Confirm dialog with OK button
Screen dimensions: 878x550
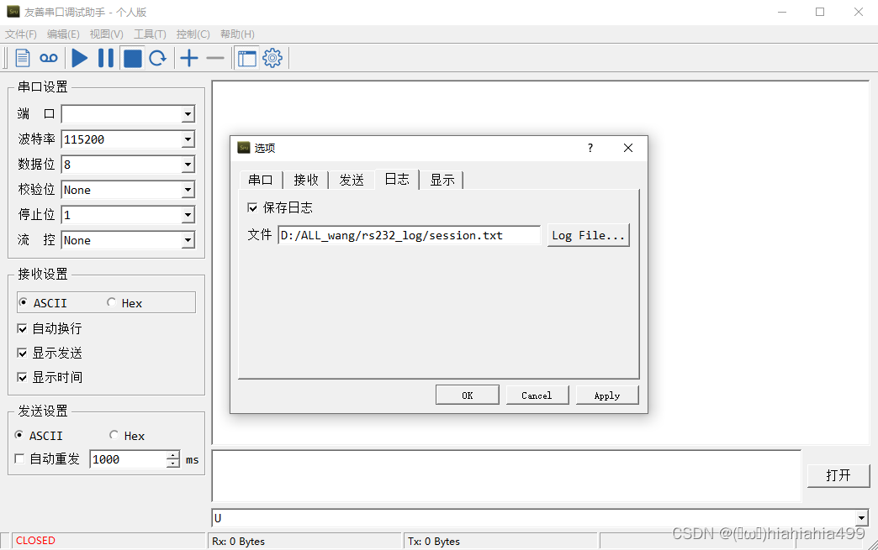[x=468, y=395]
